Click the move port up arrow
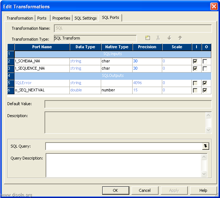 (180, 38)
